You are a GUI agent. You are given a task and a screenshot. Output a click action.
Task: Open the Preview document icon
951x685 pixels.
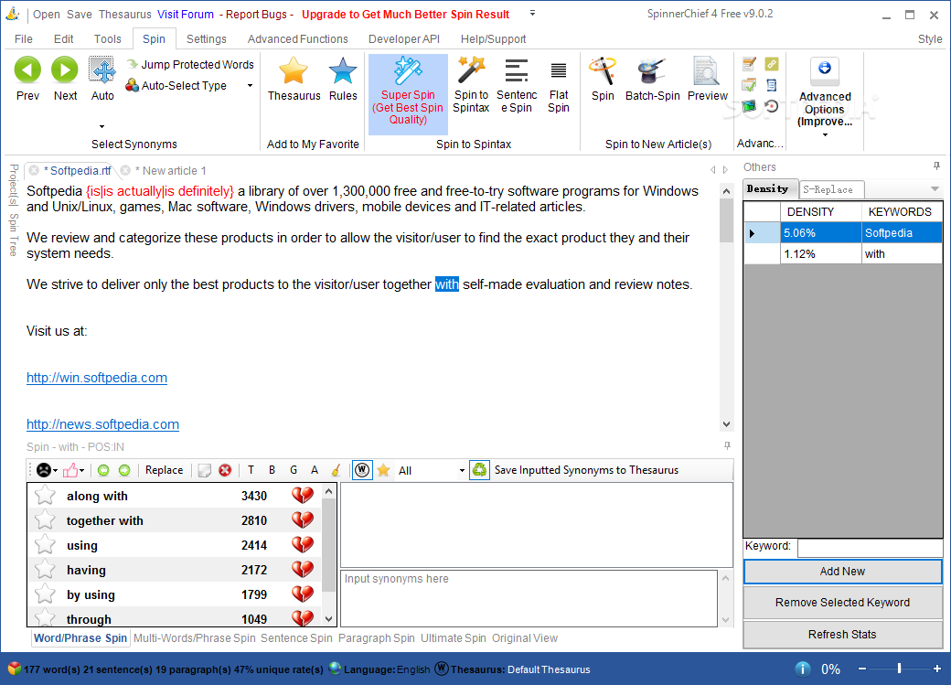pyautogui.click(x=707, y=70)
